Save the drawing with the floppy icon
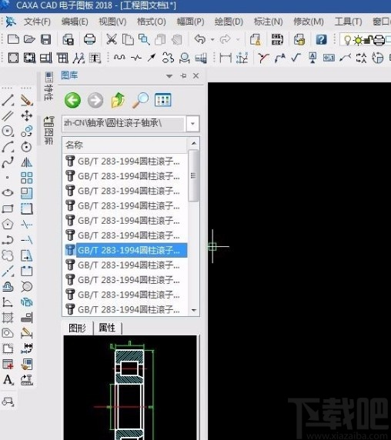The height and width of the screenshot is (440, 391). [x=45, y=39]
